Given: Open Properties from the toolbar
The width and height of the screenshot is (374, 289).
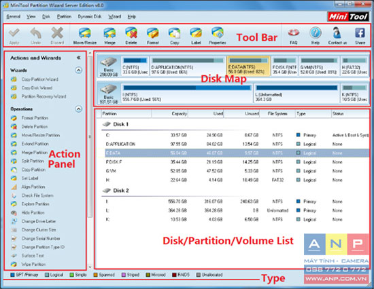Looking at the screenshot, I should click(x=218, y=36).
